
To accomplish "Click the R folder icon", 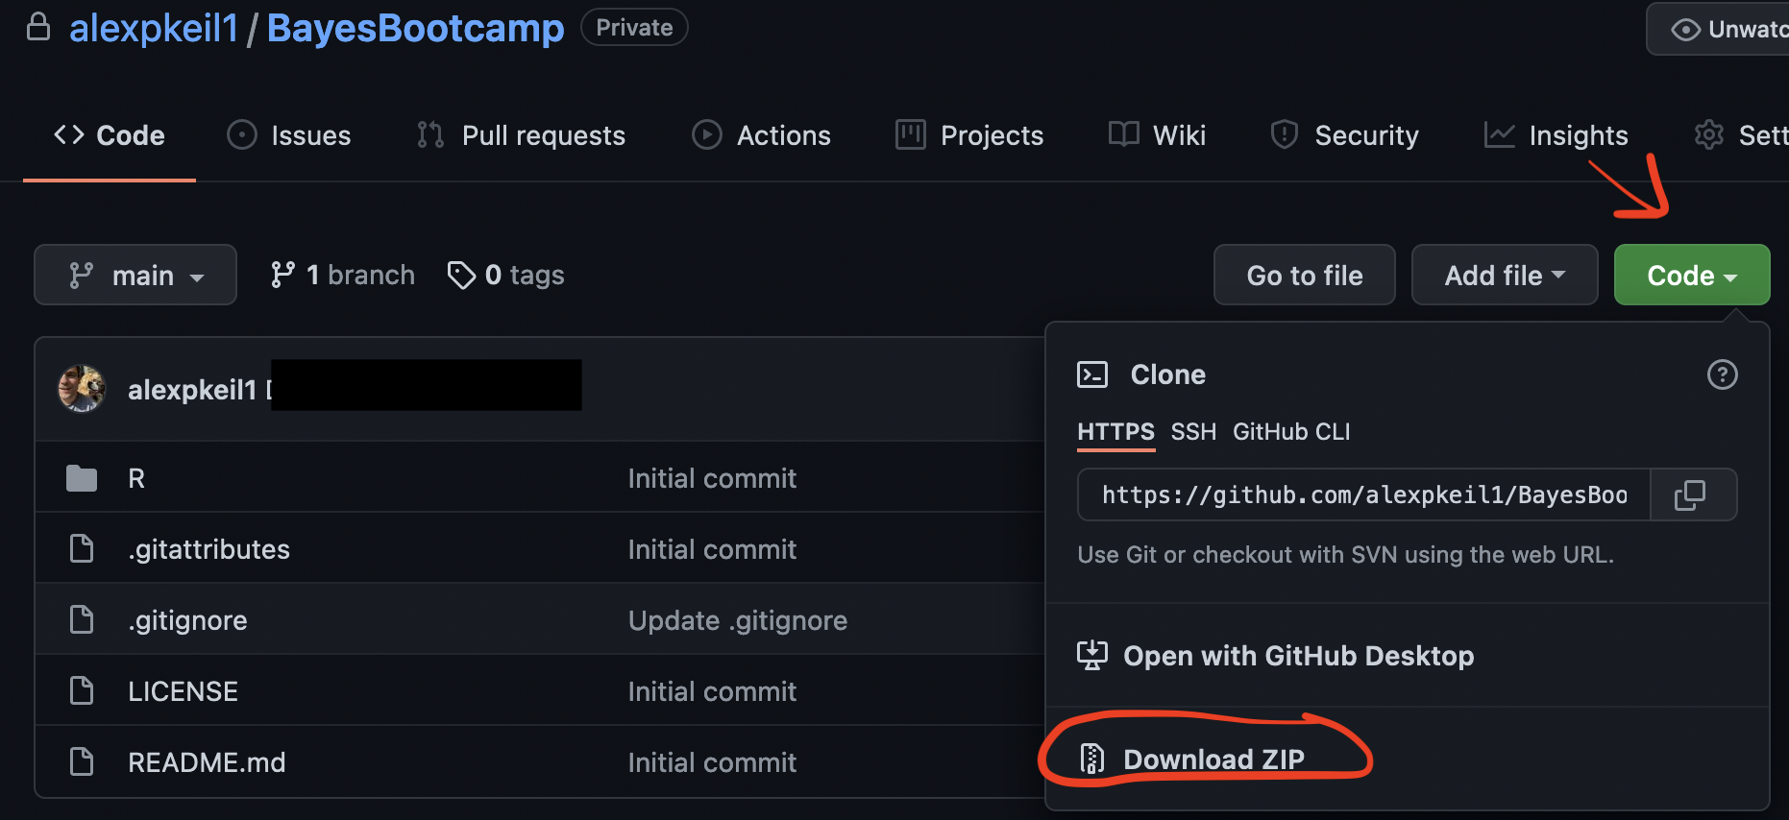I will point(82,478).
